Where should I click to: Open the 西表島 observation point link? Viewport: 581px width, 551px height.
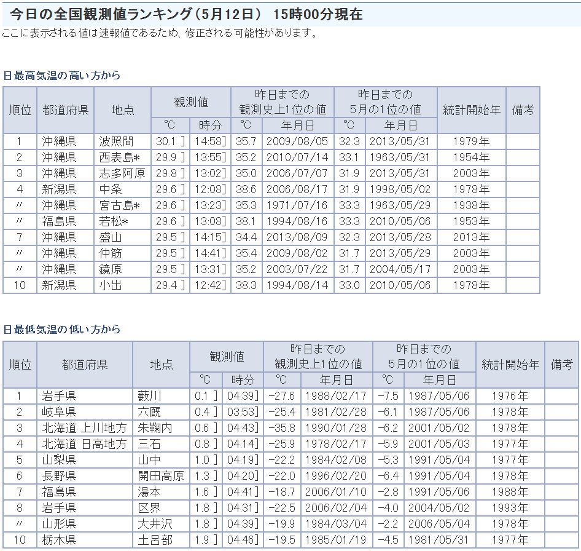tap(120, 157)
